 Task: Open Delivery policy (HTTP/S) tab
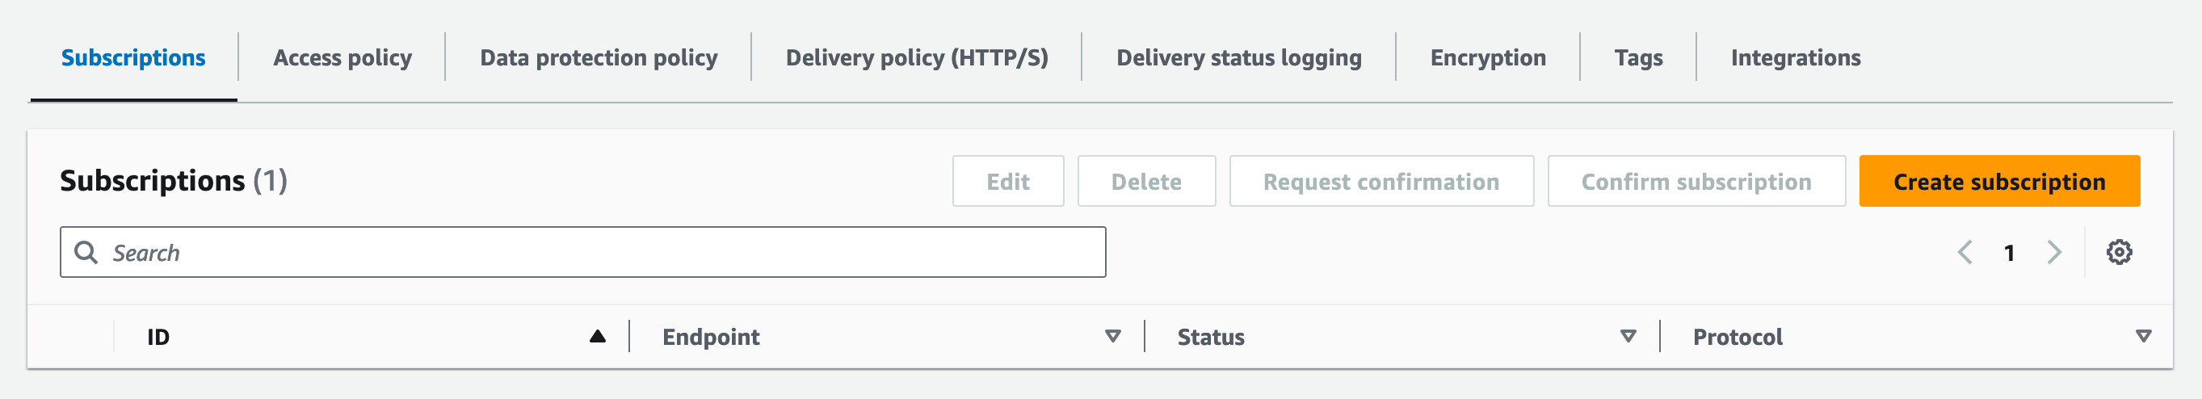click(x=916, y=57)
